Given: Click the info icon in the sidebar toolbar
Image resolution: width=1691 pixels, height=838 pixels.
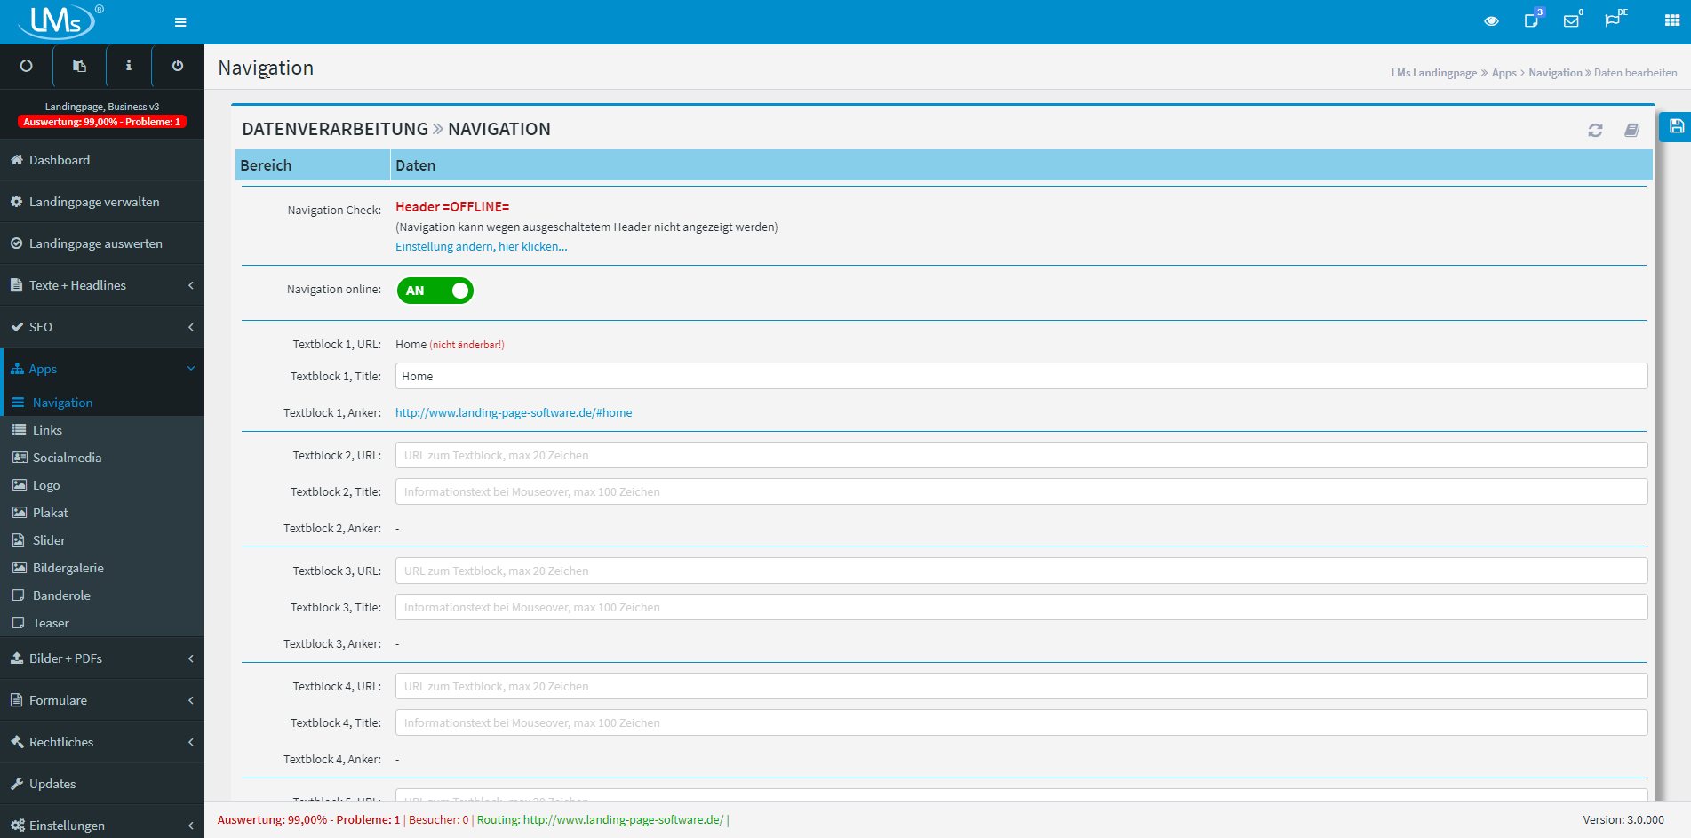Looking at the screenshot, I should pos(128,66).
